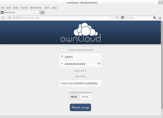
Task: Focus the password input field
Action: pos(80,63)
